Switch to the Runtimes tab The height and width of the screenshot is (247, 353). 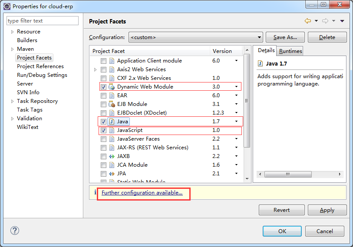tap(290, 51)
